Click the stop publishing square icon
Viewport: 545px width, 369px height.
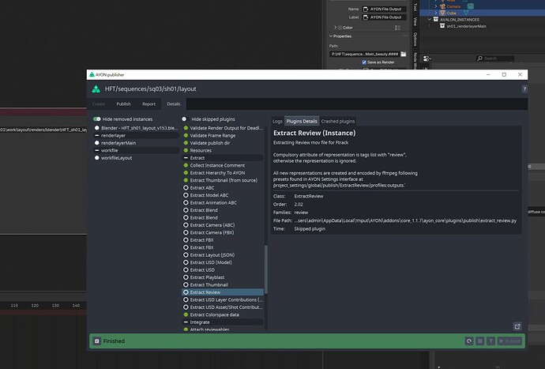479,341
